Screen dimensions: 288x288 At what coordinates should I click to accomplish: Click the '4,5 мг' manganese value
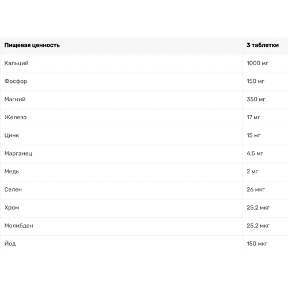(x=255, y=153)
